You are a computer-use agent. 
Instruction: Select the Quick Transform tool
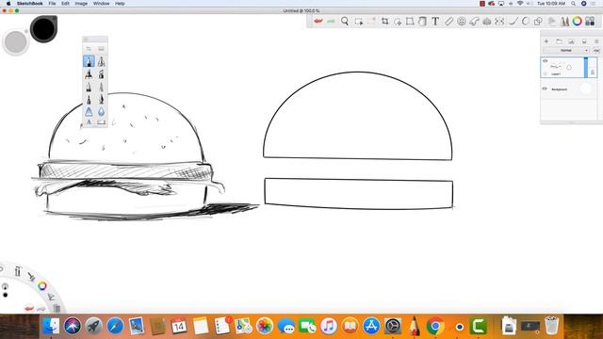click(398, 22)
